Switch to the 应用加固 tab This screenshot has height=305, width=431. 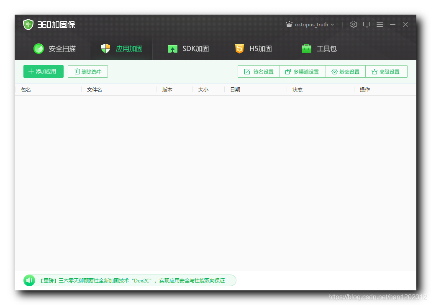[121, 48]
